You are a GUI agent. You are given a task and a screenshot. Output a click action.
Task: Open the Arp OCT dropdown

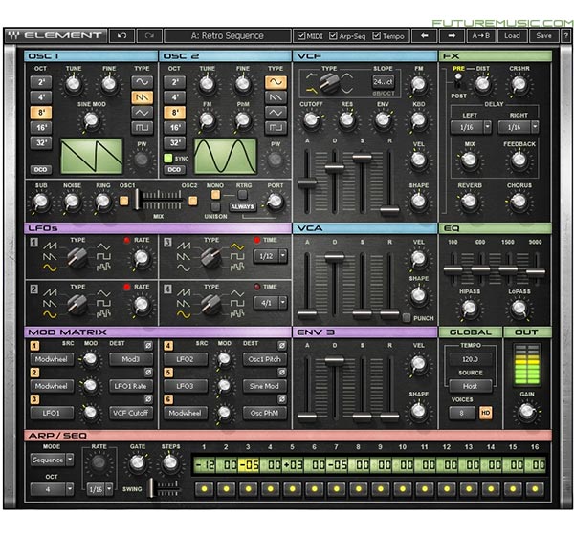pos(52,489)
